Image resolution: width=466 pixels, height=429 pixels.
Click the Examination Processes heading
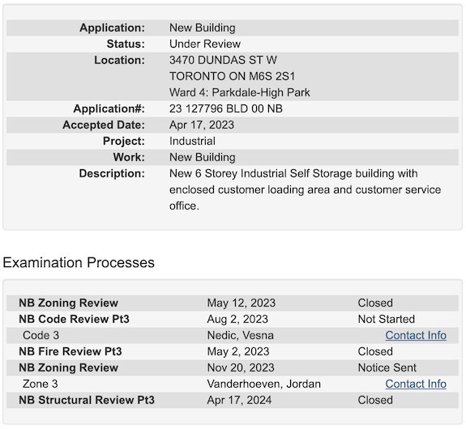79,262
